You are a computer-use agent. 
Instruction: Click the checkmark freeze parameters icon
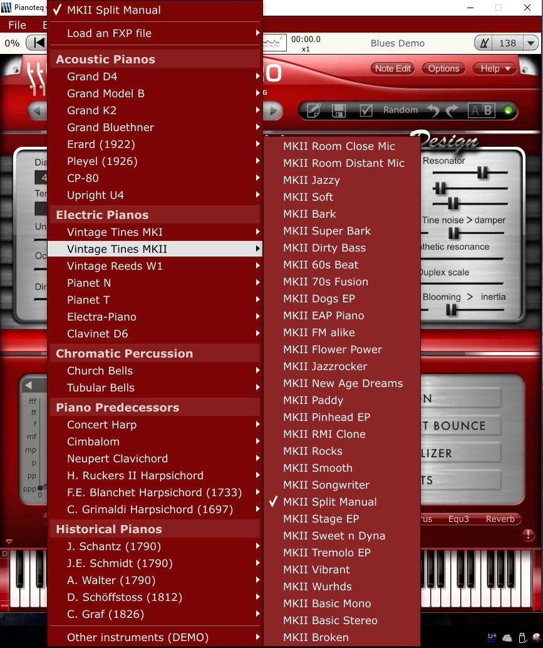click(x=366, y=110)
